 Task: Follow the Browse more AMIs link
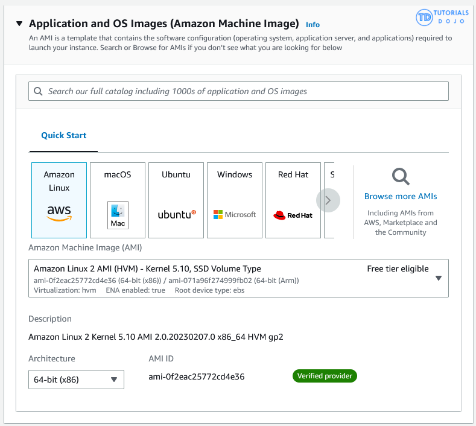click(401, 197)
